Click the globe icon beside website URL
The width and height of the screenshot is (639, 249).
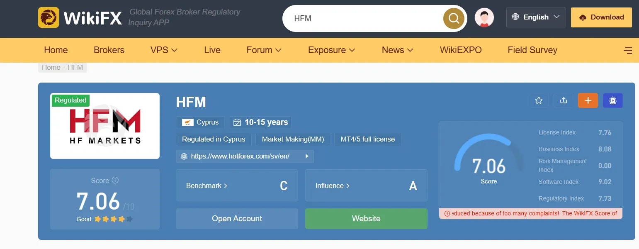(184, 156)
